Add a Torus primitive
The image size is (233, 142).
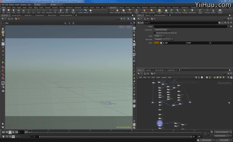point(18,11)
